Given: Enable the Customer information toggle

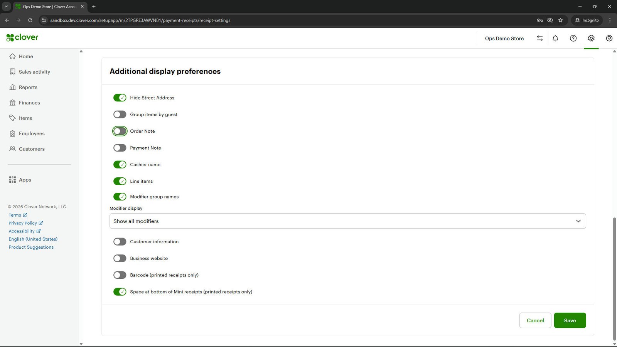Looking at the screenshot, I should tap(120, 242).
